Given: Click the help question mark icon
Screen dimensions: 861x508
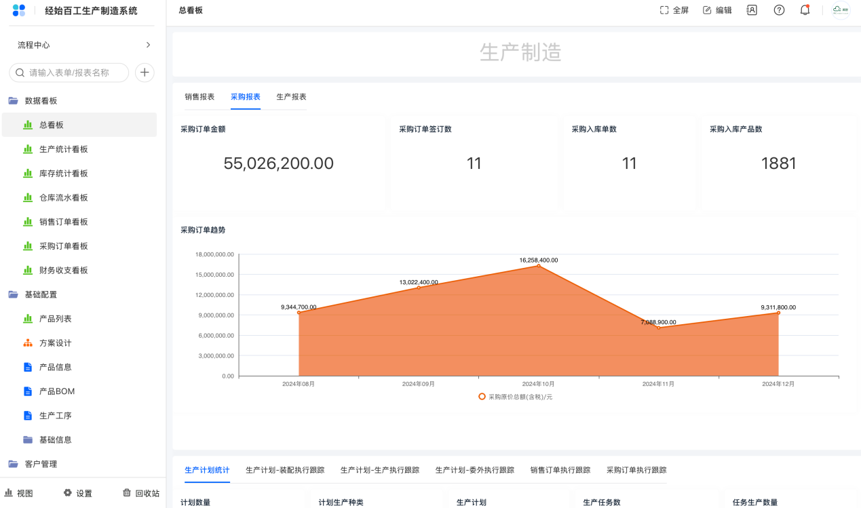Looking at the screenshot, I should tap(779, 10).
